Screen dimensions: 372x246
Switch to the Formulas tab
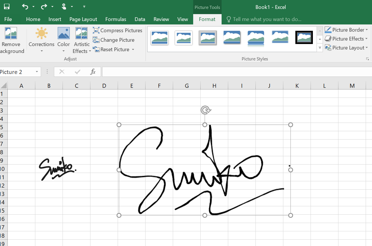click(116, 19)
